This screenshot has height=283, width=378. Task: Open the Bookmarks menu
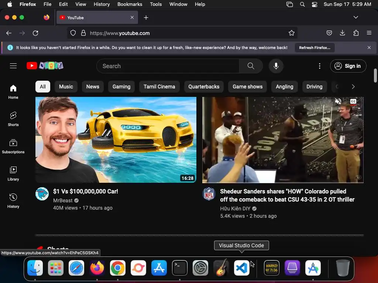(130, 4)
